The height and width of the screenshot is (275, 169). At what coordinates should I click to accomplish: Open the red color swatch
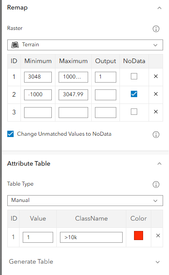[x=139, y=236]
